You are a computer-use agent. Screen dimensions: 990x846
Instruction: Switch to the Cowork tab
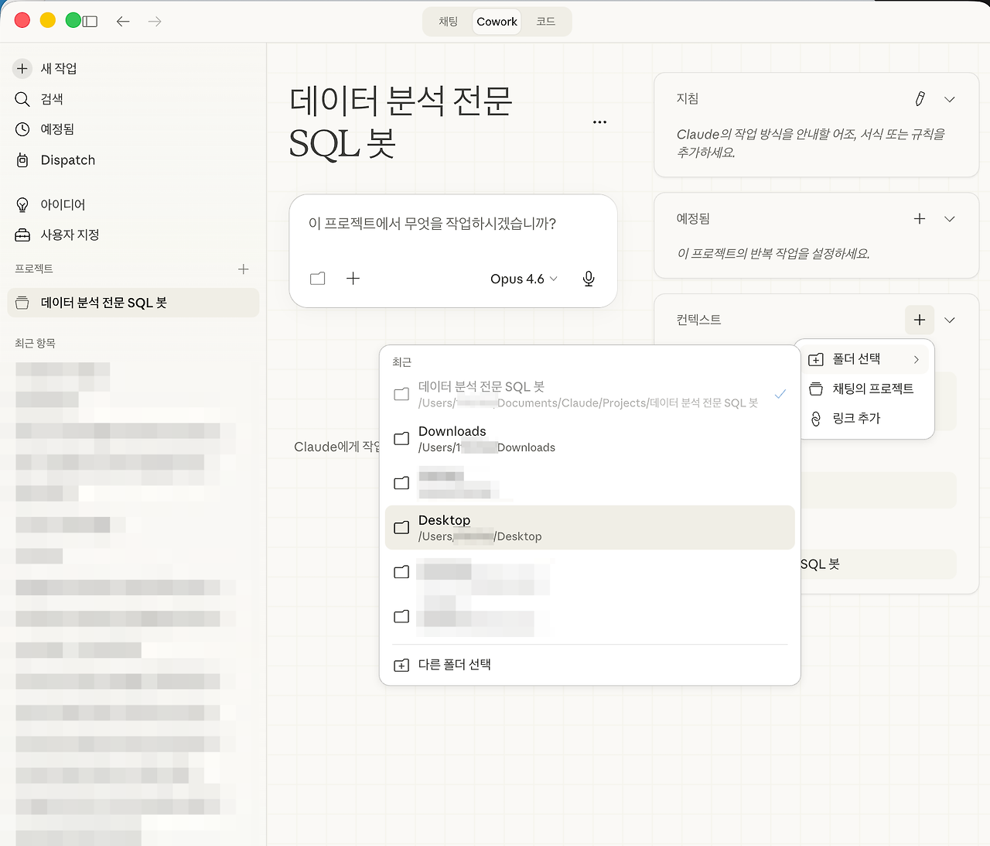497,22
